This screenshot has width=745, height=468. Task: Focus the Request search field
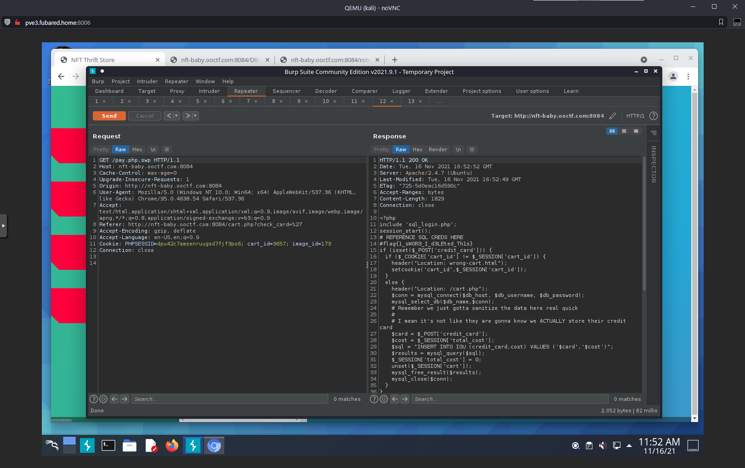(x=230, y=399)
